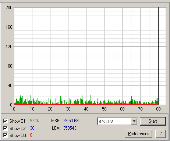Click the MSF time value 79:53.68
This screenshot has width=170, height=141.
point(71,121)
